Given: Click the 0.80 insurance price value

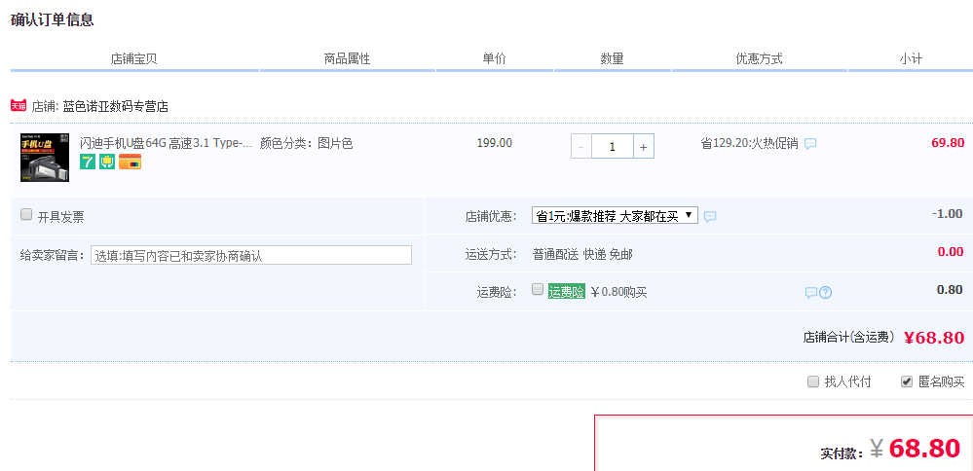Looking at the screenshot, I should [x=950, y=289].
